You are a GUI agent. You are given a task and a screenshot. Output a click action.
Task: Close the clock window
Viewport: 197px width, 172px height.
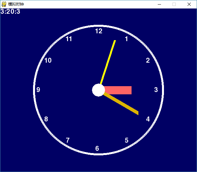[189, 4]
